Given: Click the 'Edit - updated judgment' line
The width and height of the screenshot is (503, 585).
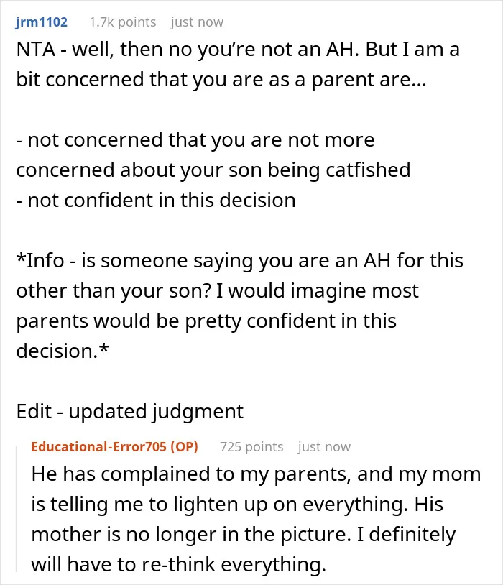Looking at the screenshot, I should tap(130, 412).
